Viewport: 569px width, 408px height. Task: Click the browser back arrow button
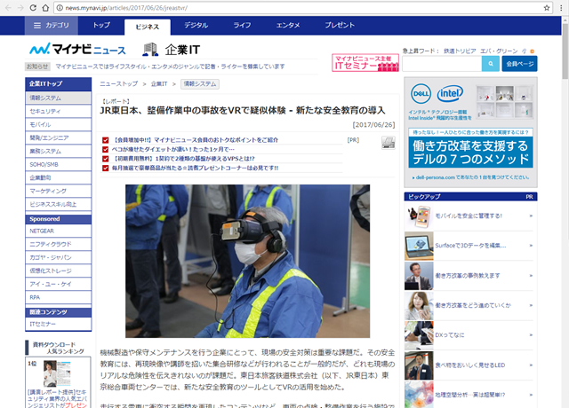click(10, 8)
